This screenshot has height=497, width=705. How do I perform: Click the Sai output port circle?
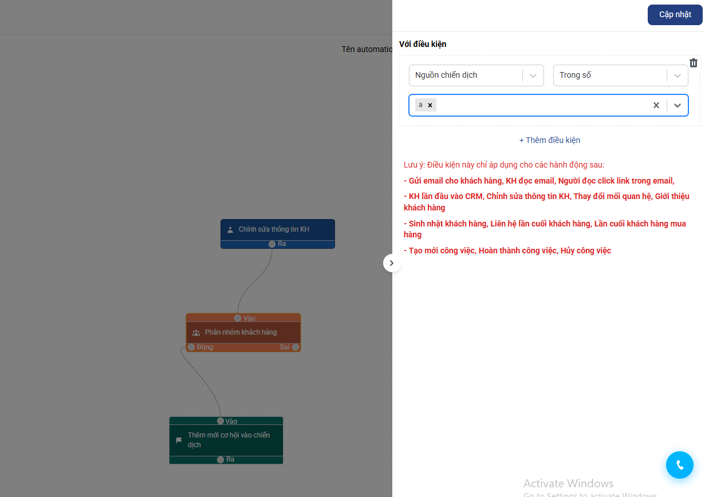coord(296,347)
